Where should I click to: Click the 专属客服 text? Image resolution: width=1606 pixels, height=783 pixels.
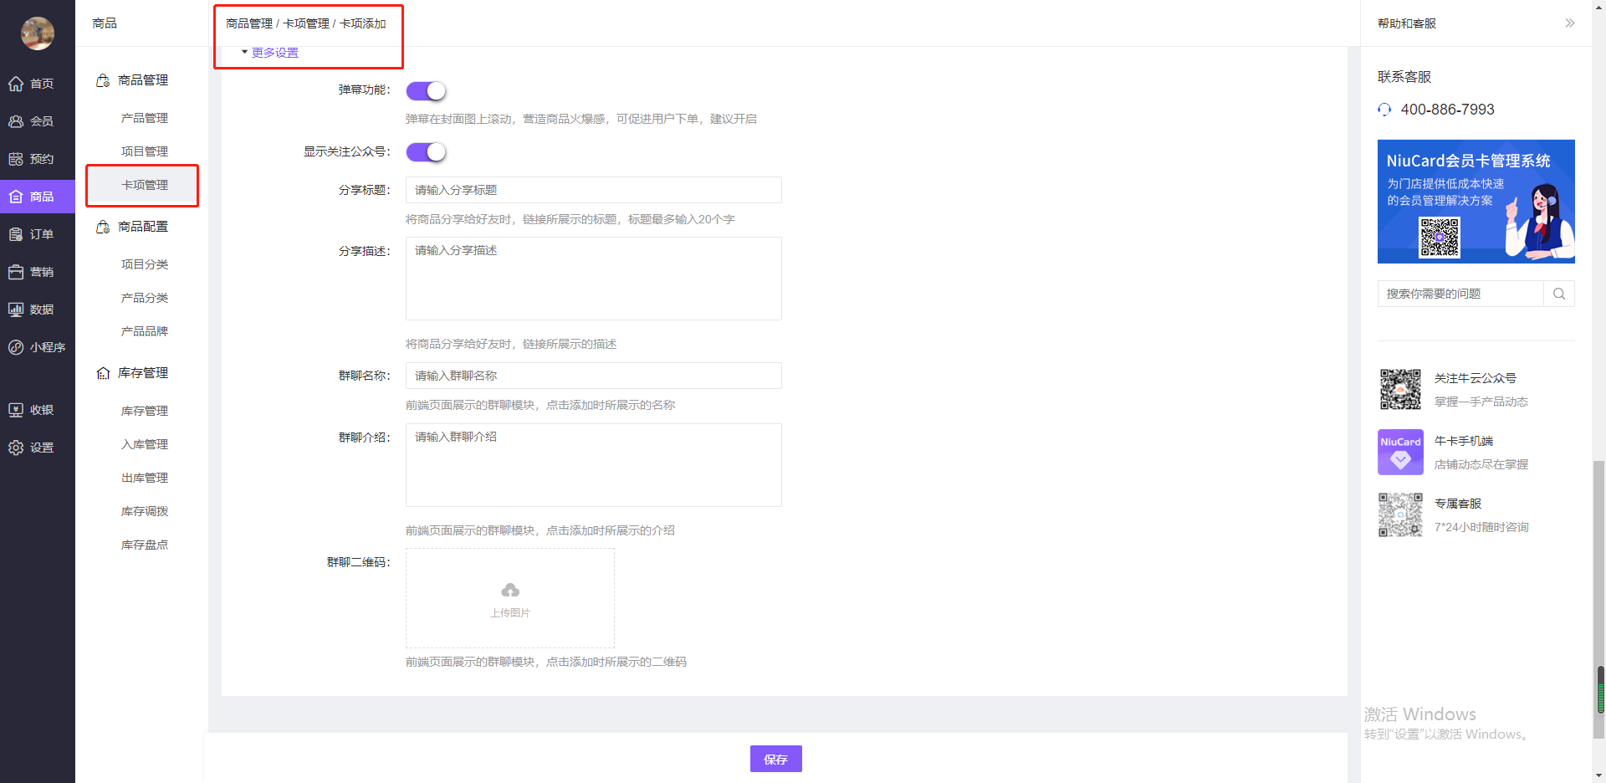point(1458,504)
